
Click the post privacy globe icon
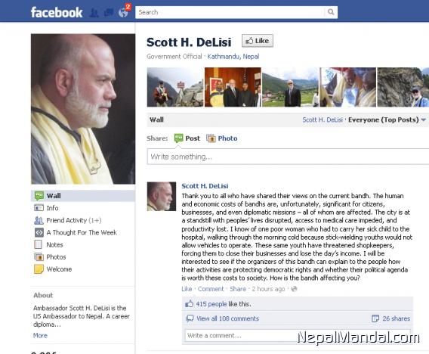pyautogui.click(x=294, y=289)
